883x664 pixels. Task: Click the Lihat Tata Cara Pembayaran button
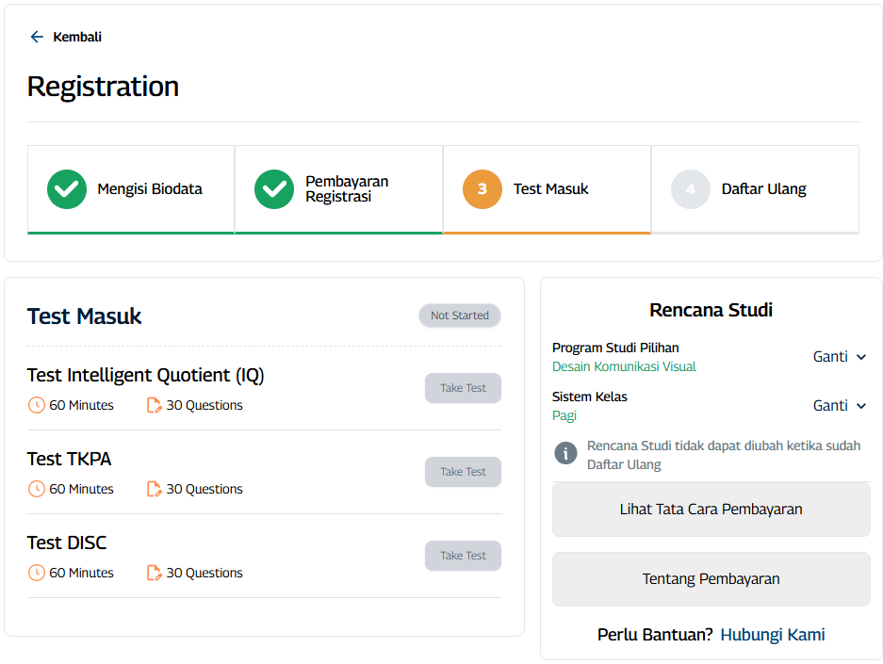[711, 510]
